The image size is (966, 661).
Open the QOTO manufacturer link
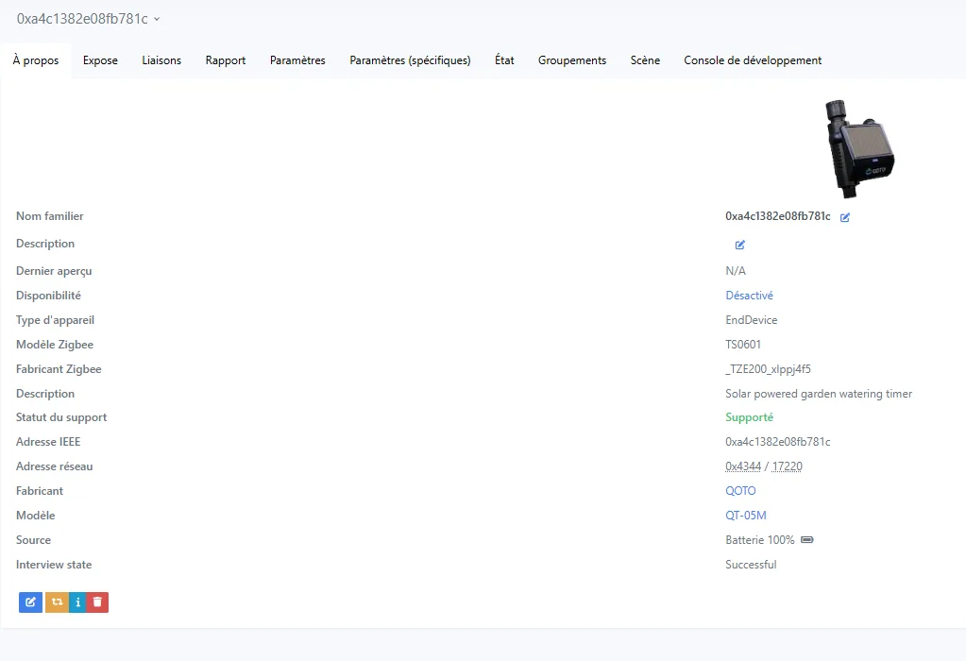point(740,491)
